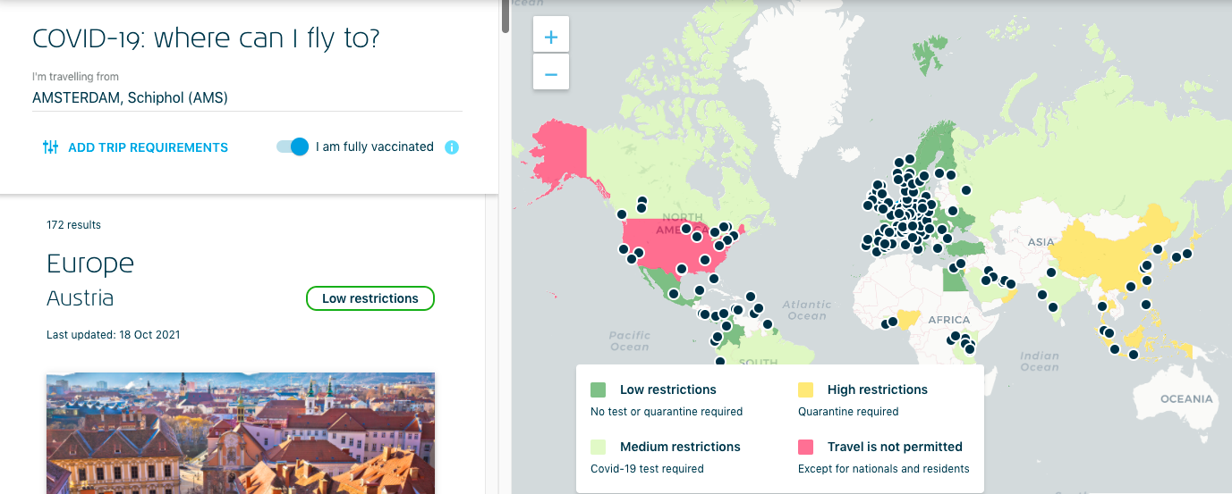Click the results panel vertical scrollbar
Screen dimensions: 1232x494
tap(506, 16)
